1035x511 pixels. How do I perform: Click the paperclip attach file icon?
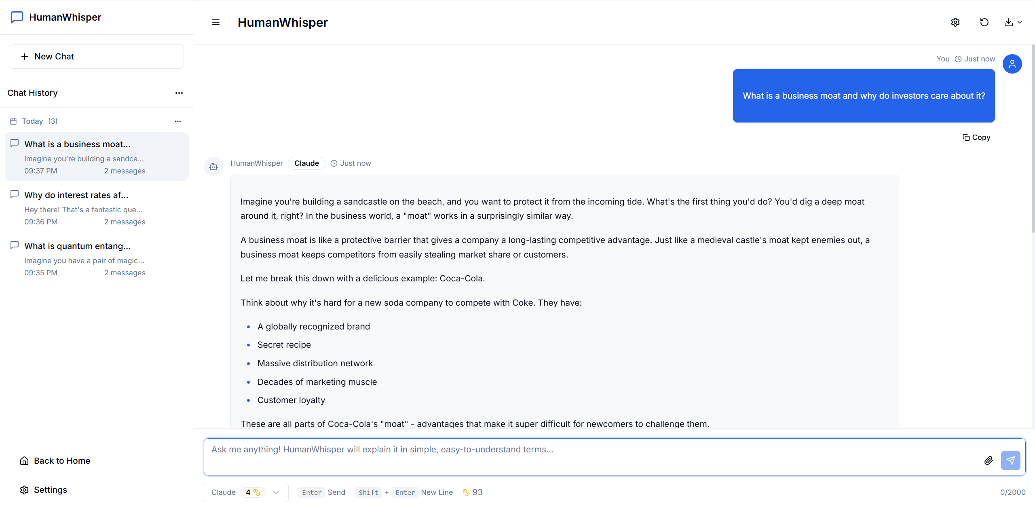pos(989,460)
